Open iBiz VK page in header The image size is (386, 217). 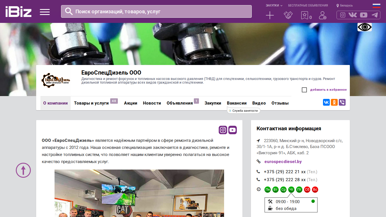(x=353, y=15)
